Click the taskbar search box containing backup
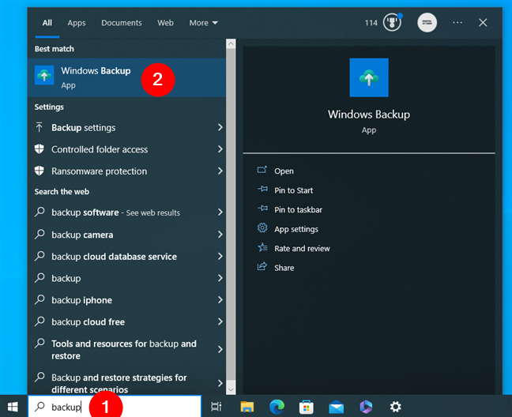This screenshot has height=417, width=512. coord(115,407)
